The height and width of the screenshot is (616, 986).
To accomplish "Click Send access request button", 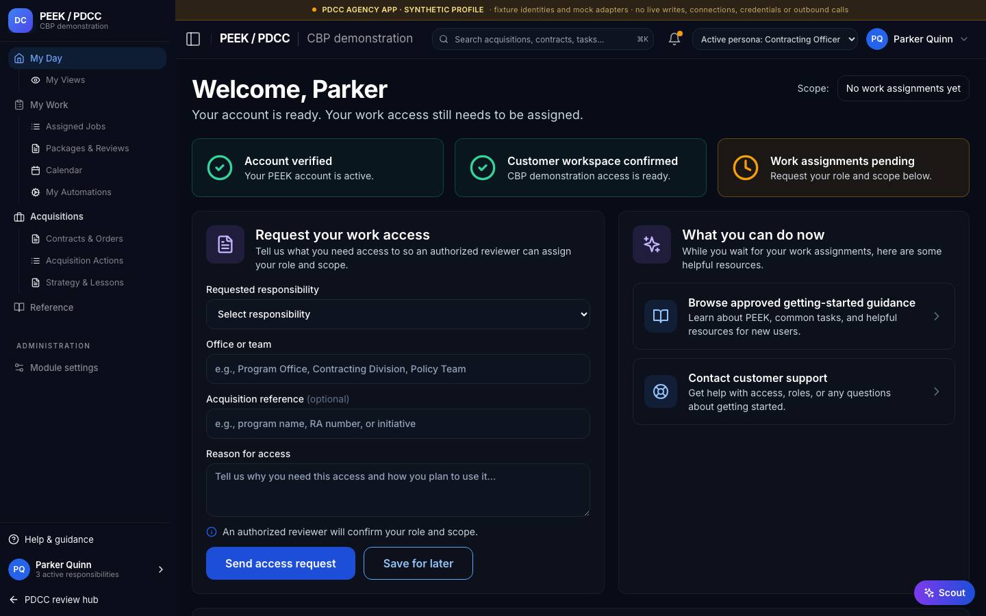I will [x=281, y=563].
